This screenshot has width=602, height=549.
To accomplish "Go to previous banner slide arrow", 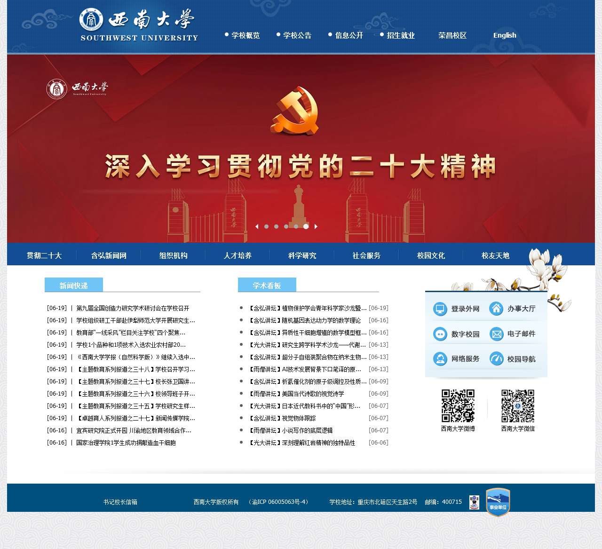I will [x=257, y=226].
